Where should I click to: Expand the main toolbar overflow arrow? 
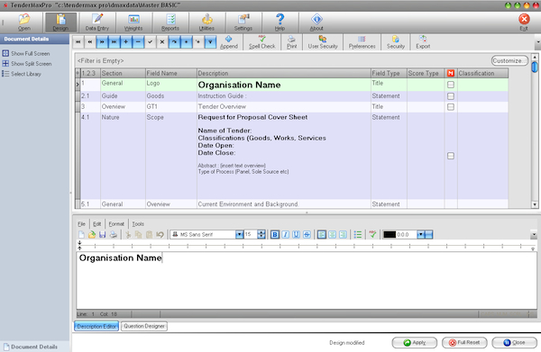click(538, 42)
